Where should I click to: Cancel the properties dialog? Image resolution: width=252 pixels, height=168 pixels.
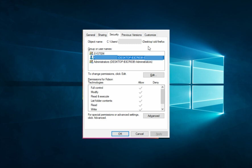coord(139,134)
